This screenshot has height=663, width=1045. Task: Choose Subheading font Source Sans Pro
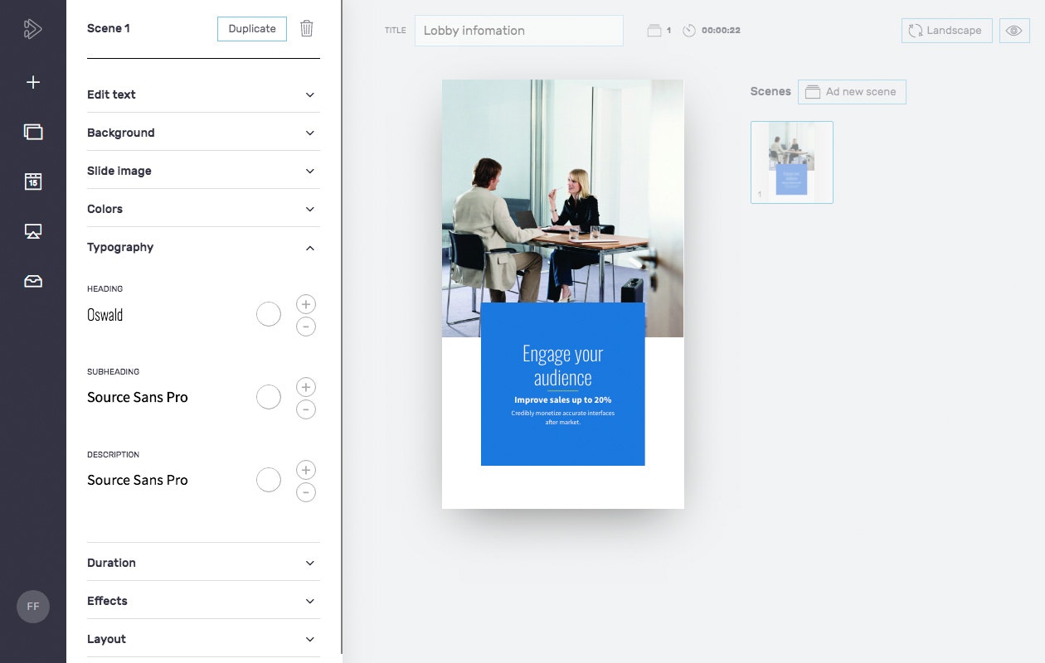pyautogui.click(x=138, y=397)
